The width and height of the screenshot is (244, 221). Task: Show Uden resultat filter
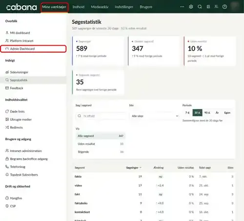[101, 144]
